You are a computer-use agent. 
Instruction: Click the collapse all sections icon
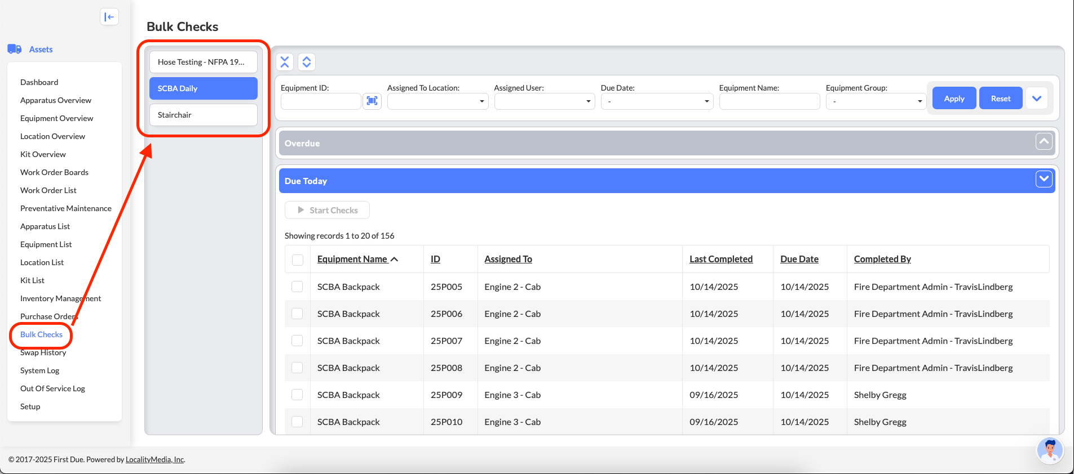pyautogui.click(x=285, y=62)
